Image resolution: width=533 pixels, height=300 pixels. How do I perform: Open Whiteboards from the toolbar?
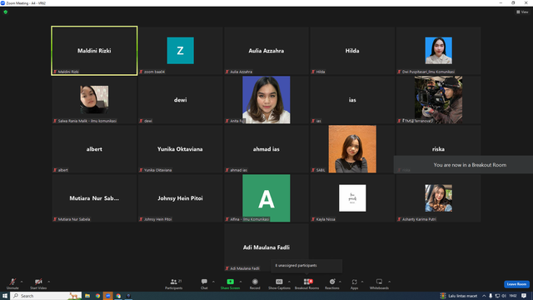tap(379, 283)
